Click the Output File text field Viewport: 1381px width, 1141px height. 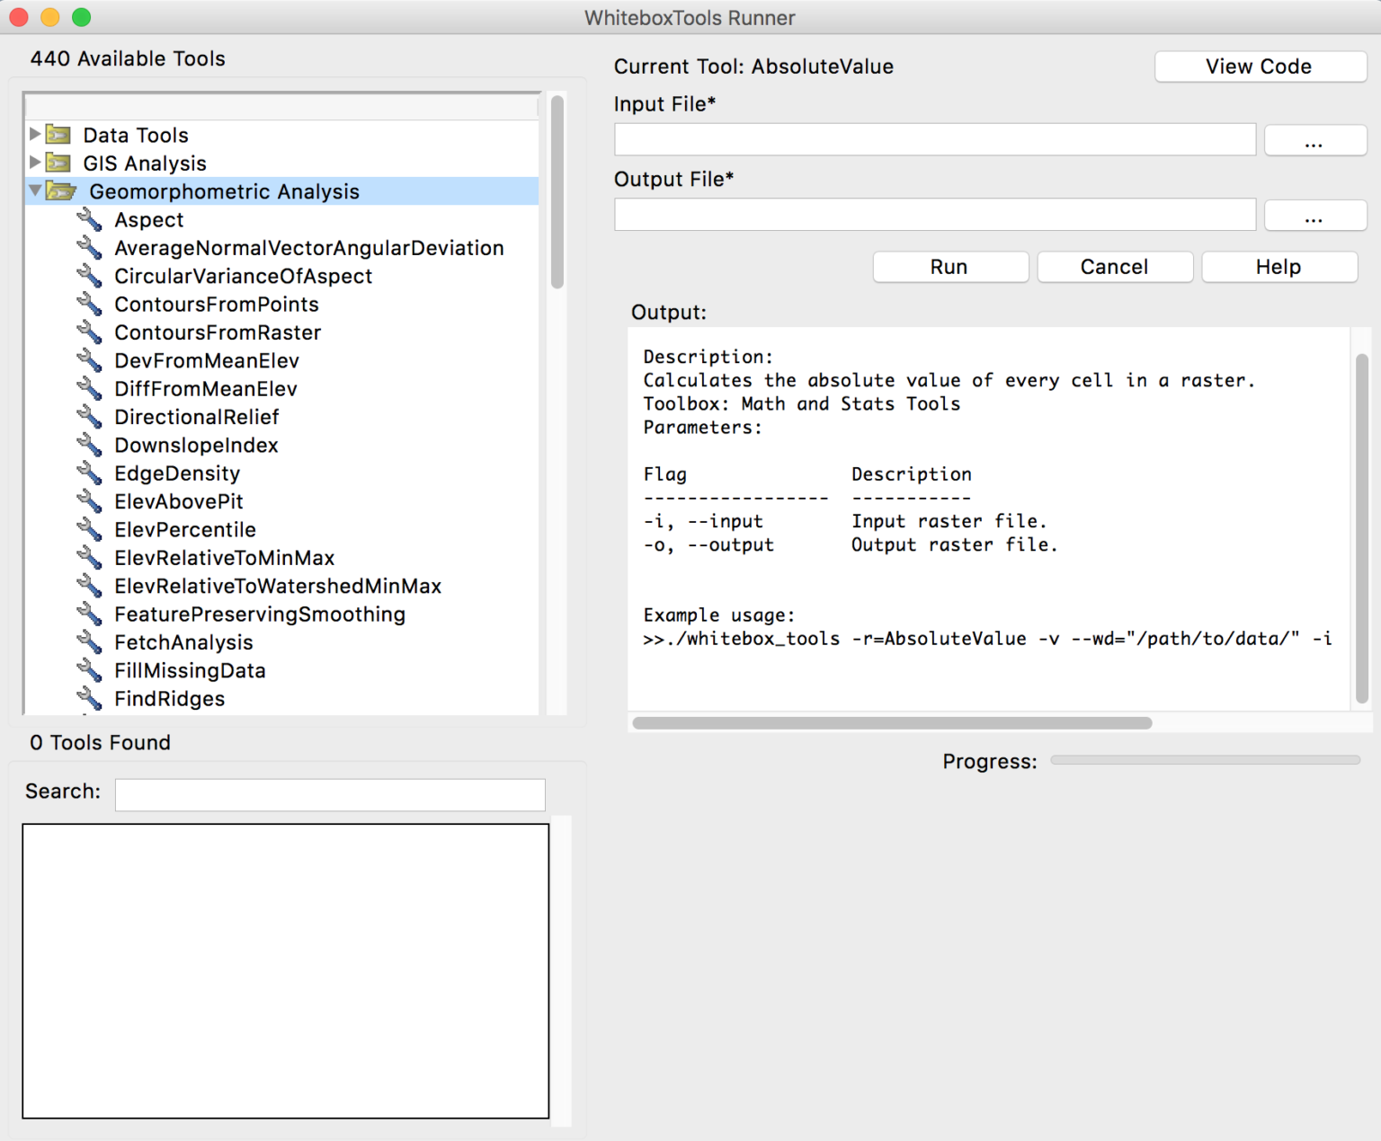(934, 214)
